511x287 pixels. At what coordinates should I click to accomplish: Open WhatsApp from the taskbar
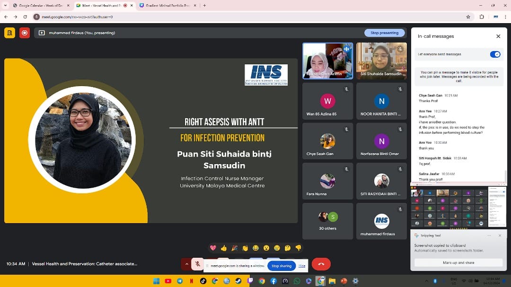click(x=297, y=281)
